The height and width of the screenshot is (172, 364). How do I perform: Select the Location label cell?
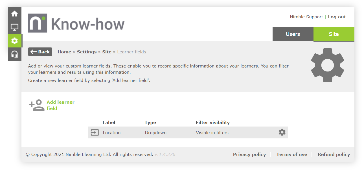coord(112,133)
